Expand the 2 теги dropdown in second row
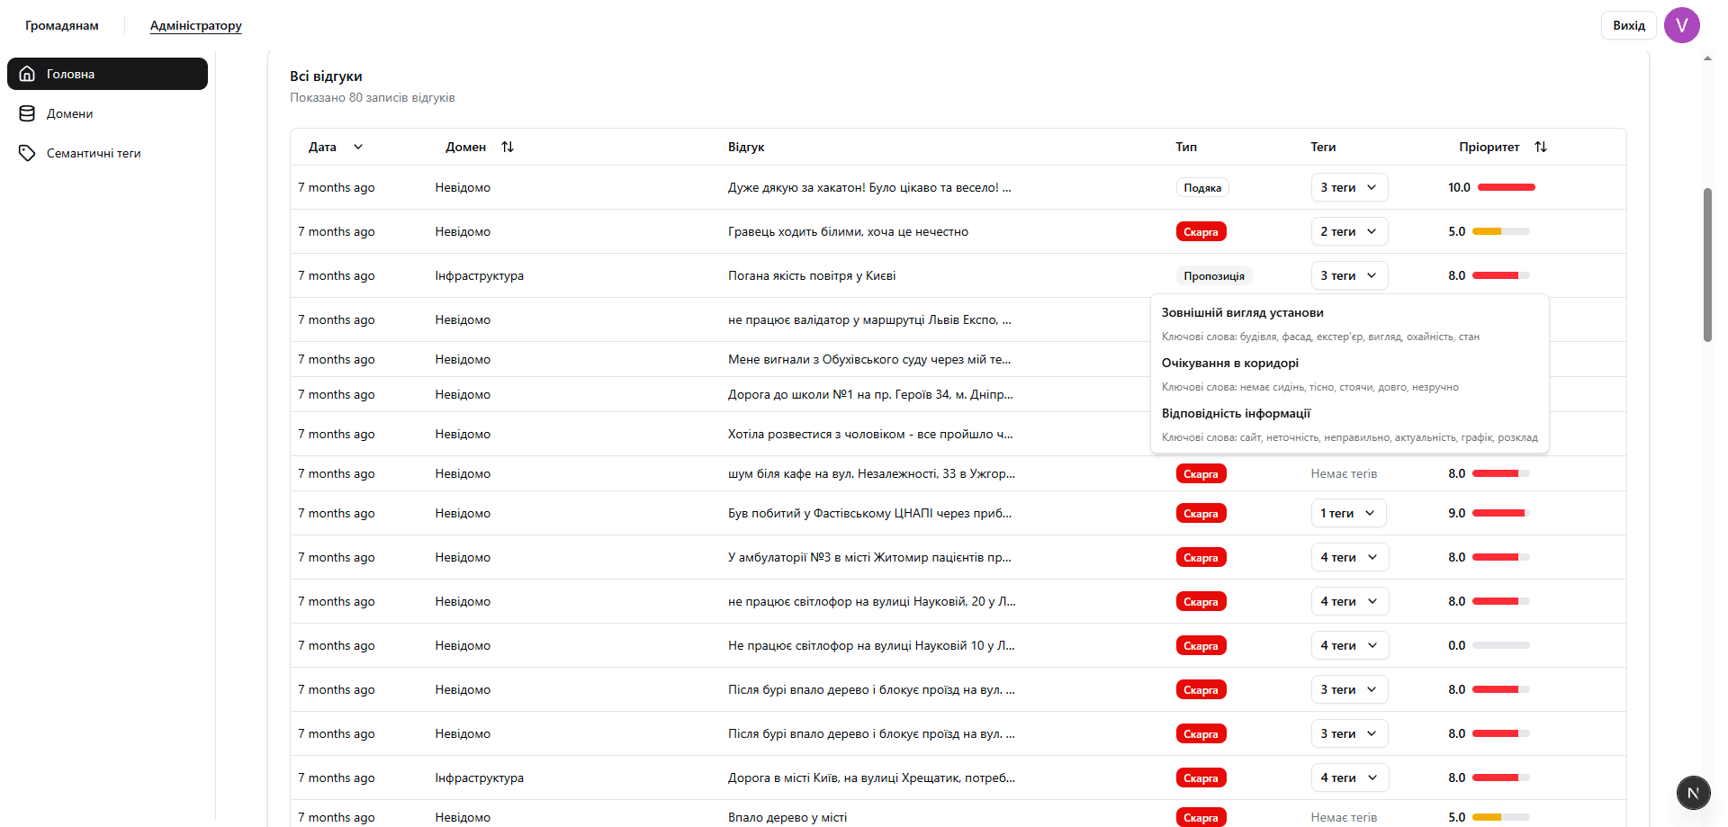 1349,231
